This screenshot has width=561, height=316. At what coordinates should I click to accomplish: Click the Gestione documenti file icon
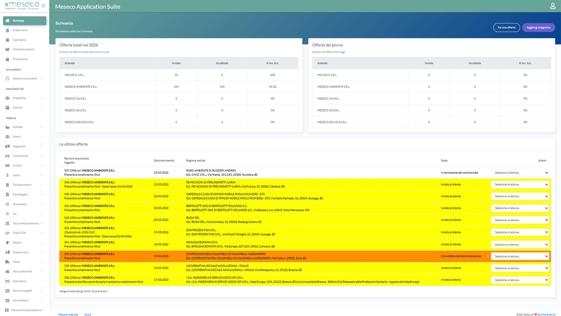pyautogui.click(x=8, y=79)
